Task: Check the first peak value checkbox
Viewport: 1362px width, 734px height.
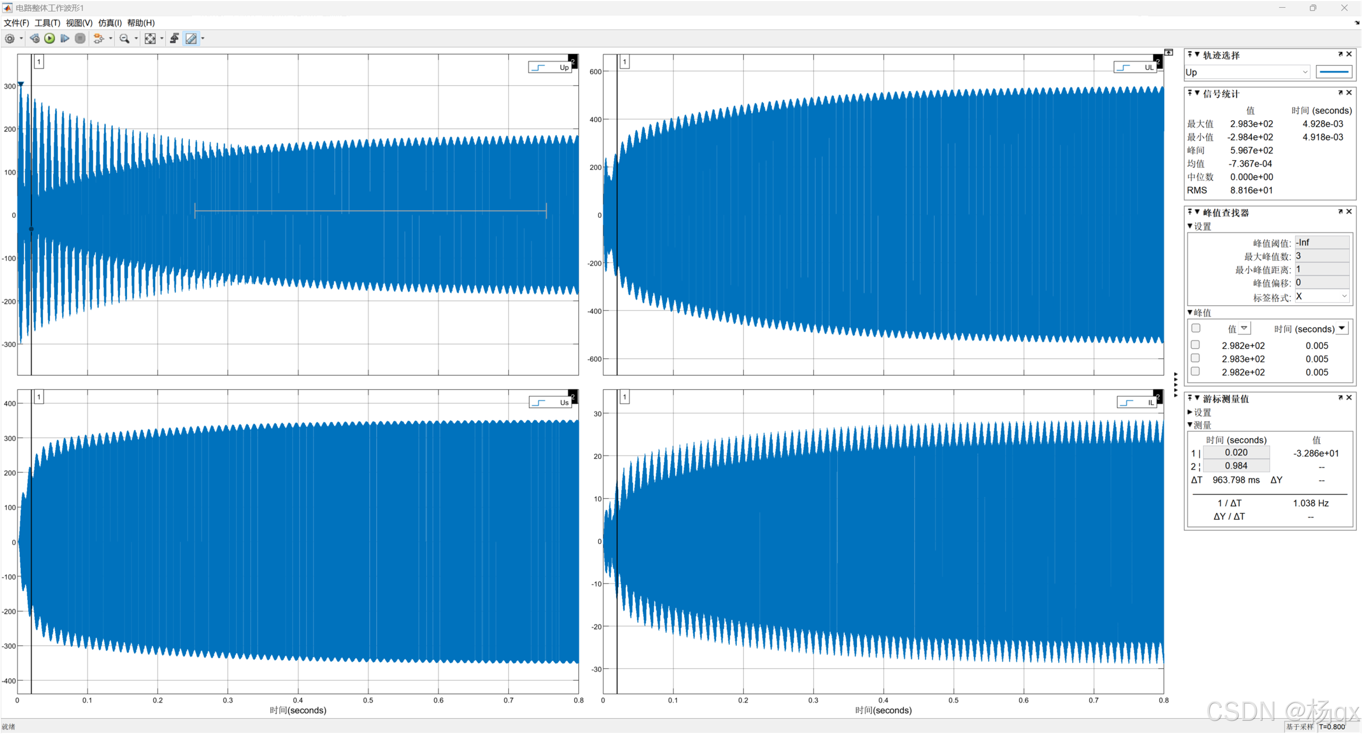Action: coord(1195,345)
